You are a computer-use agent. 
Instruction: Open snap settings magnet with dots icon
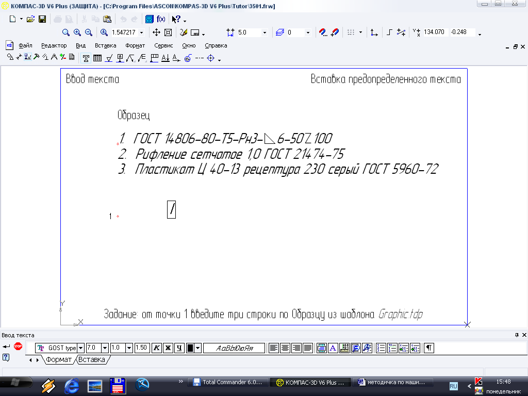pyautogui.click(x=323, y=32)
